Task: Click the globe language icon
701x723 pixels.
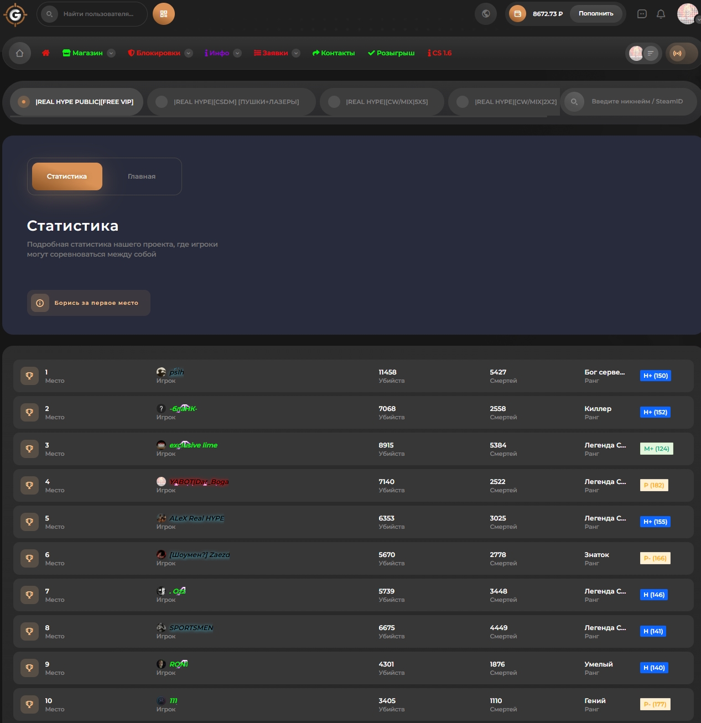Action: [485, 14]
